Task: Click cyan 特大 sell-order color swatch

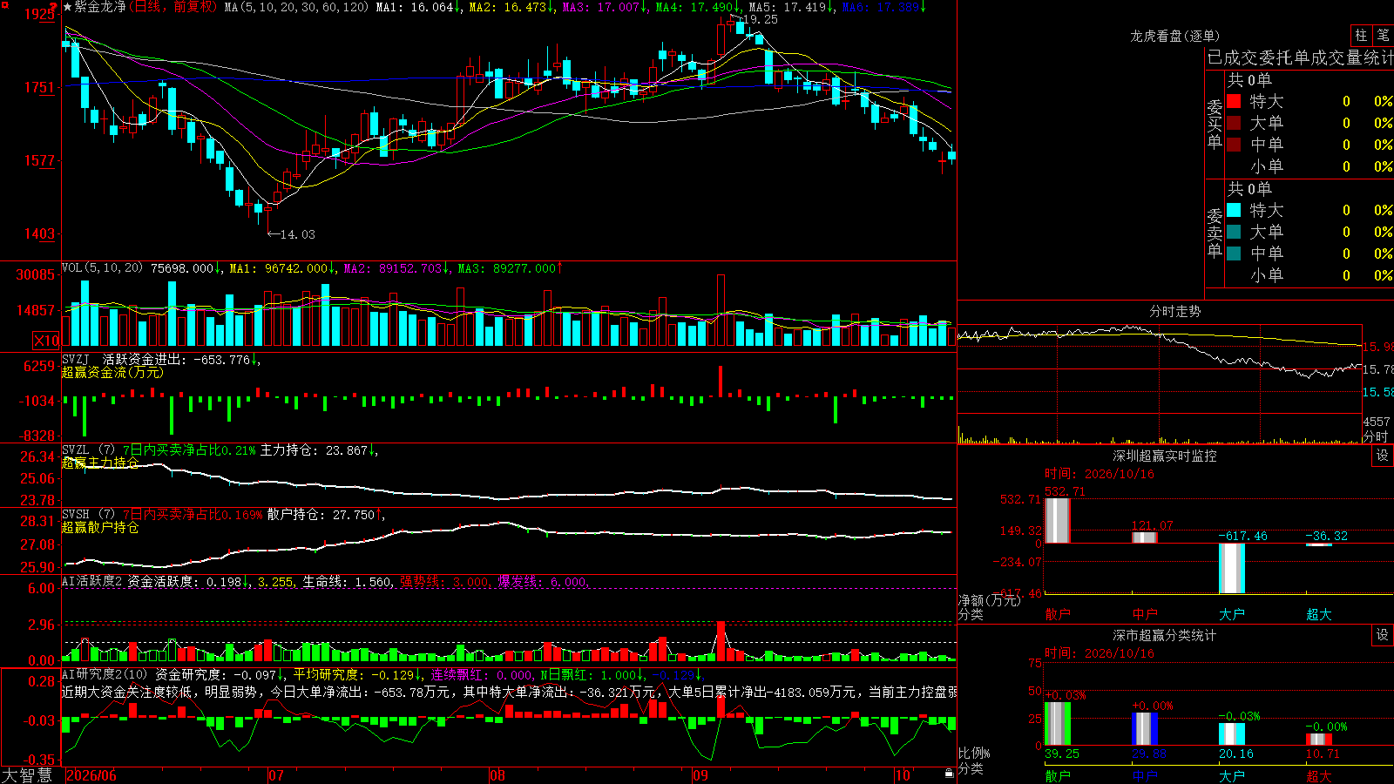Action: (1234, 210)
